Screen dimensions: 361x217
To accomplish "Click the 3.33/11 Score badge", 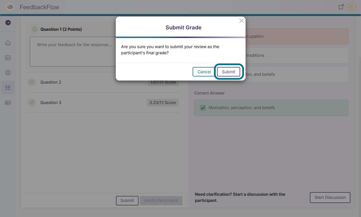I will (x=162, y=103).
